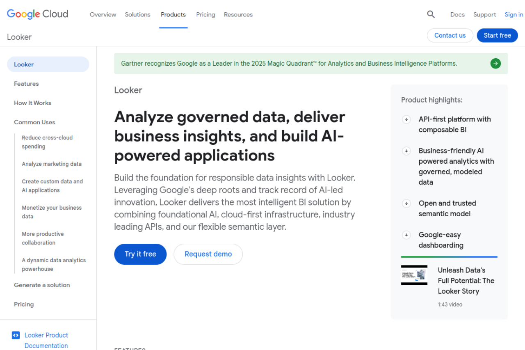
Task: Jump to How It Works section
Action: click(x=33, y=103)
